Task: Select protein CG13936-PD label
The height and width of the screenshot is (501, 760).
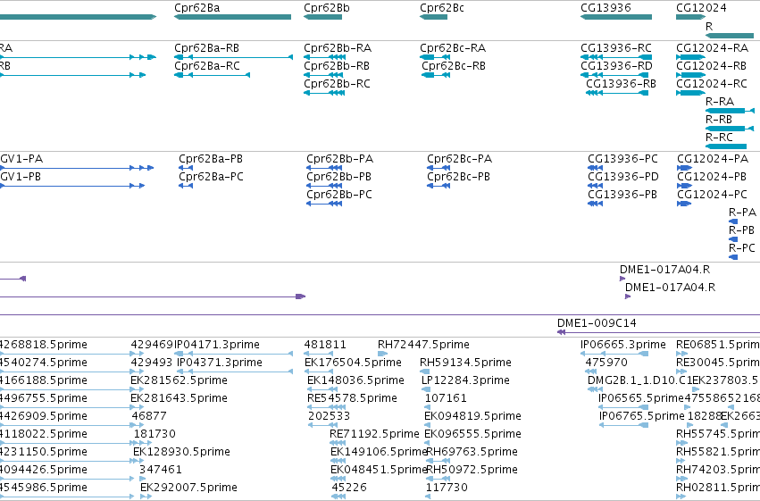Action: coord(623,177)
